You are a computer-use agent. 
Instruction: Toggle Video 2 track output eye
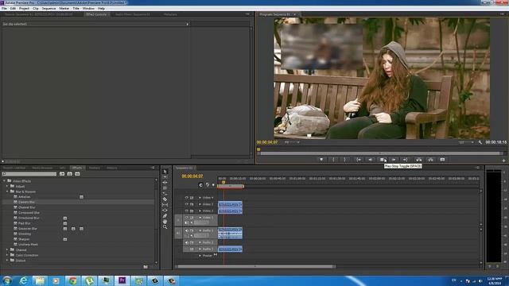pyautogui.click(x=187, y=211)
